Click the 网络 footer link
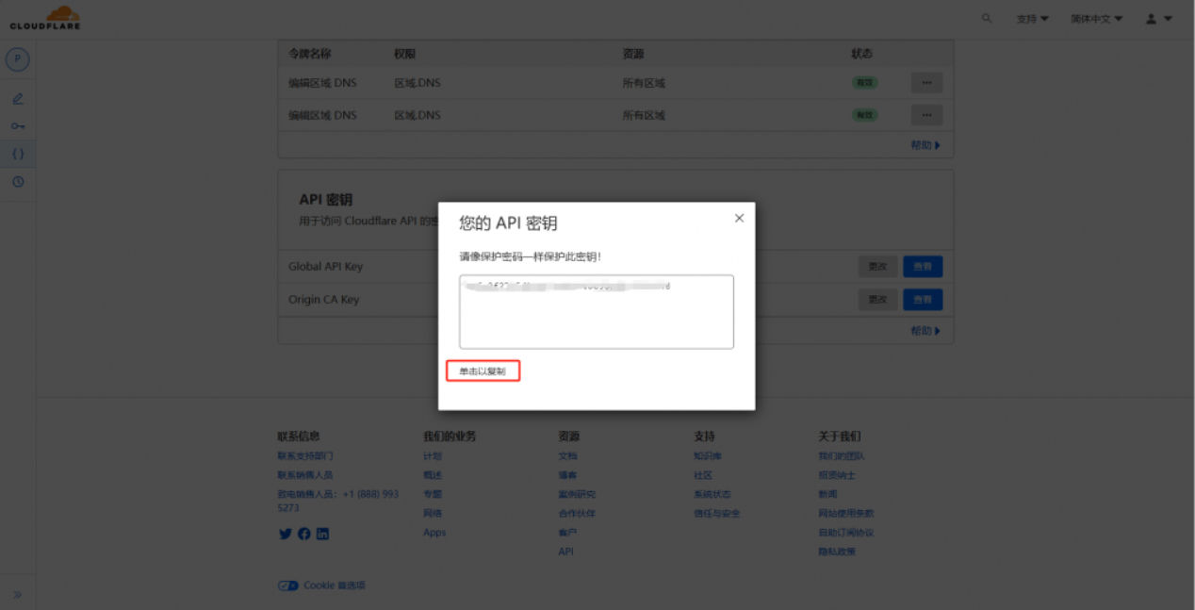Screen dimensions: 1195x610 tap(433, 514)
